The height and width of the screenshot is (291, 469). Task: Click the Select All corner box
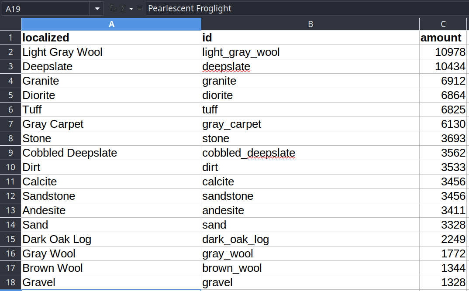[x=10, y=24]
